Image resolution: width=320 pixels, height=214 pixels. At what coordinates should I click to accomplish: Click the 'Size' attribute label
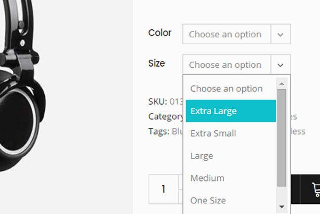[156, 64]
